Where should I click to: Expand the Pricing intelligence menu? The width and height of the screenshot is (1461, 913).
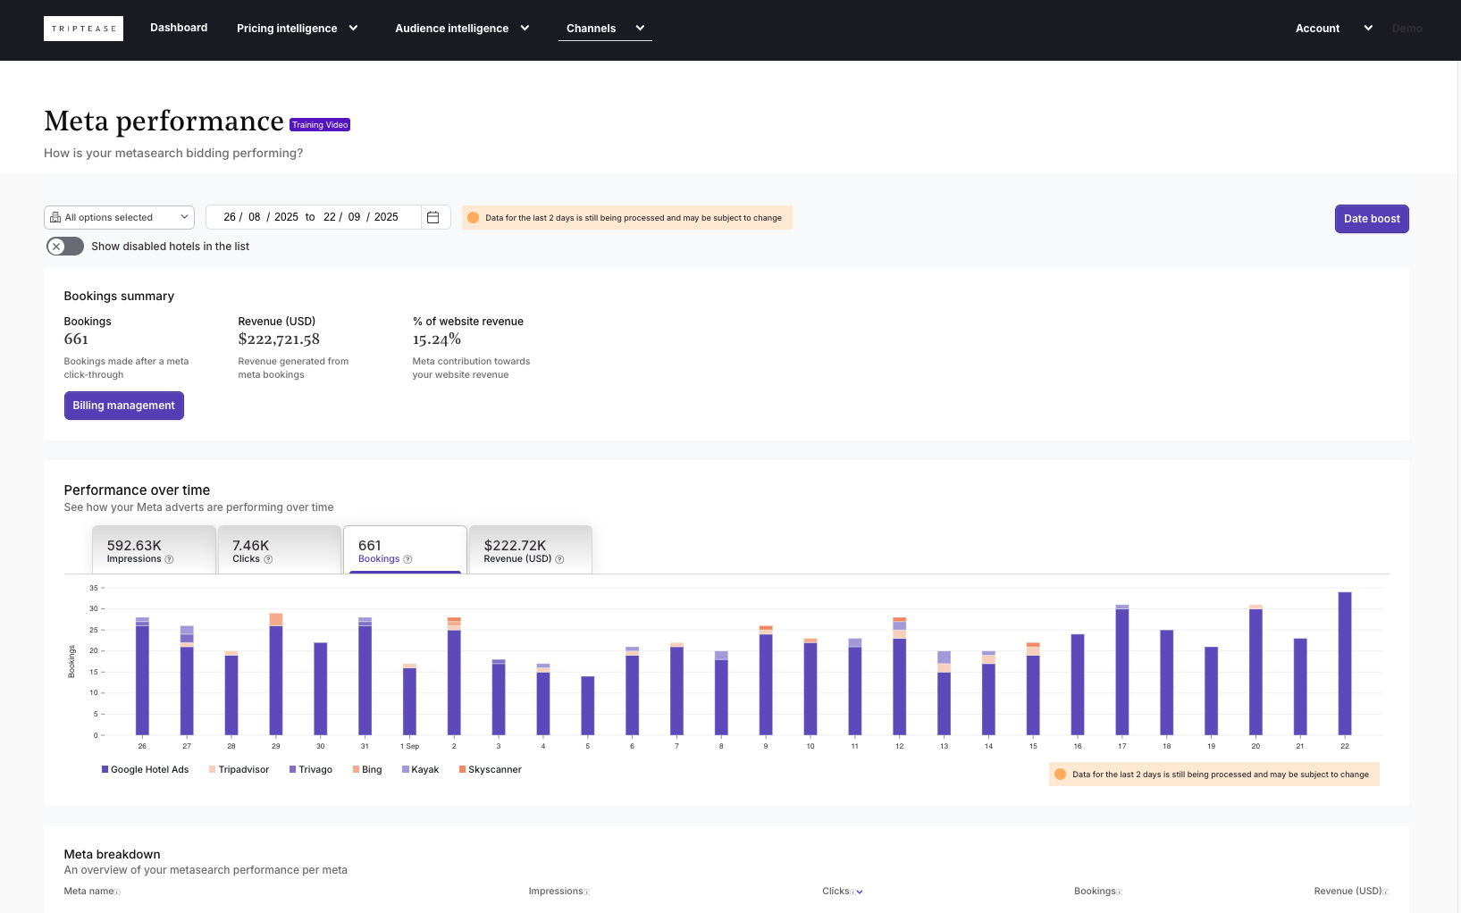[x=297, y=29]
